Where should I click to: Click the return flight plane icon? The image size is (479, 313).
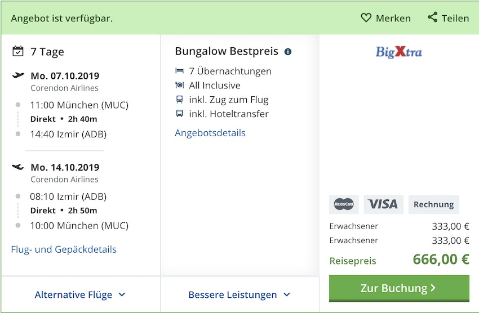(x=18, y=167)
